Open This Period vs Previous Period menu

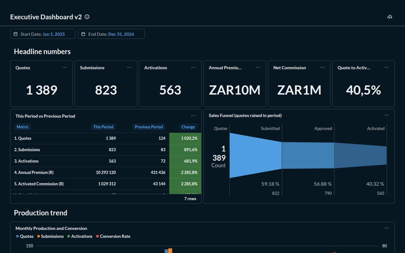193,116
